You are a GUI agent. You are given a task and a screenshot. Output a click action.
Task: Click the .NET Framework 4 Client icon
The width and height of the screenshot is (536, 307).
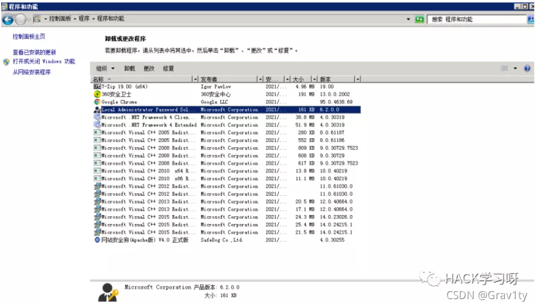[97, 117]
